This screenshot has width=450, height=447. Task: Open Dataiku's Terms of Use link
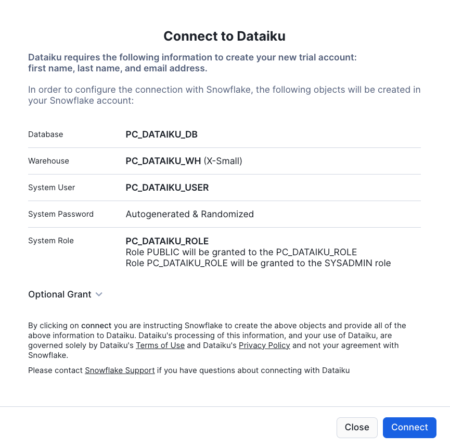(160, 345)
